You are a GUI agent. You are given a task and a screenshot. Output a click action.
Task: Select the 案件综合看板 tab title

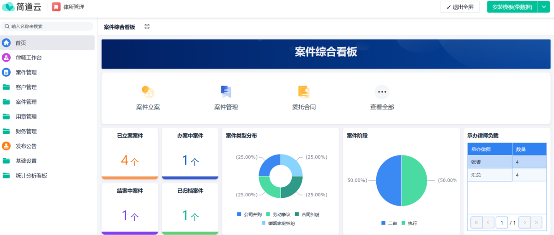[120, 27]
